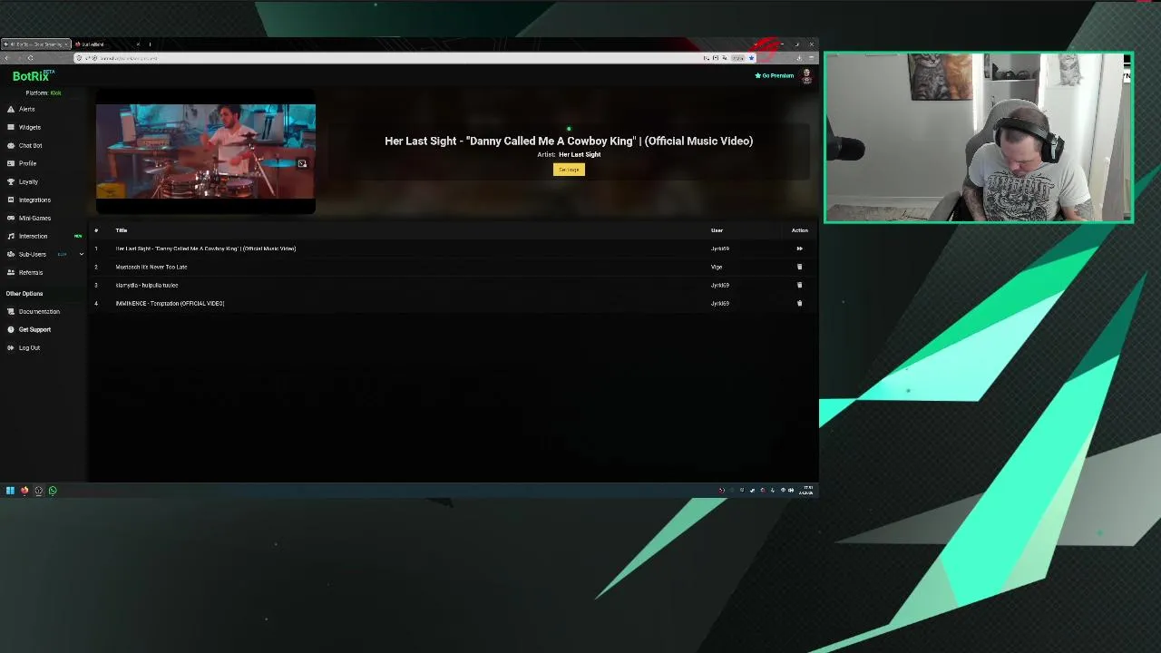Click IMMINENCE - Temptation (OFFICIAL VIDEO) title

(170, 303)
